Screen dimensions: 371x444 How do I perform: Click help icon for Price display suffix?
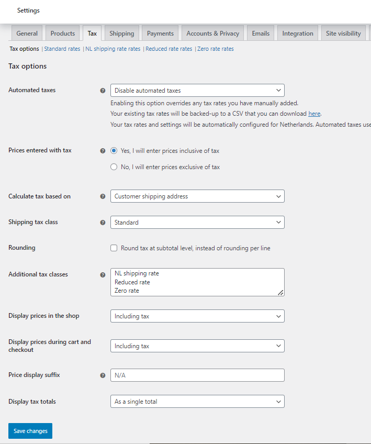(x=103, y=375)
